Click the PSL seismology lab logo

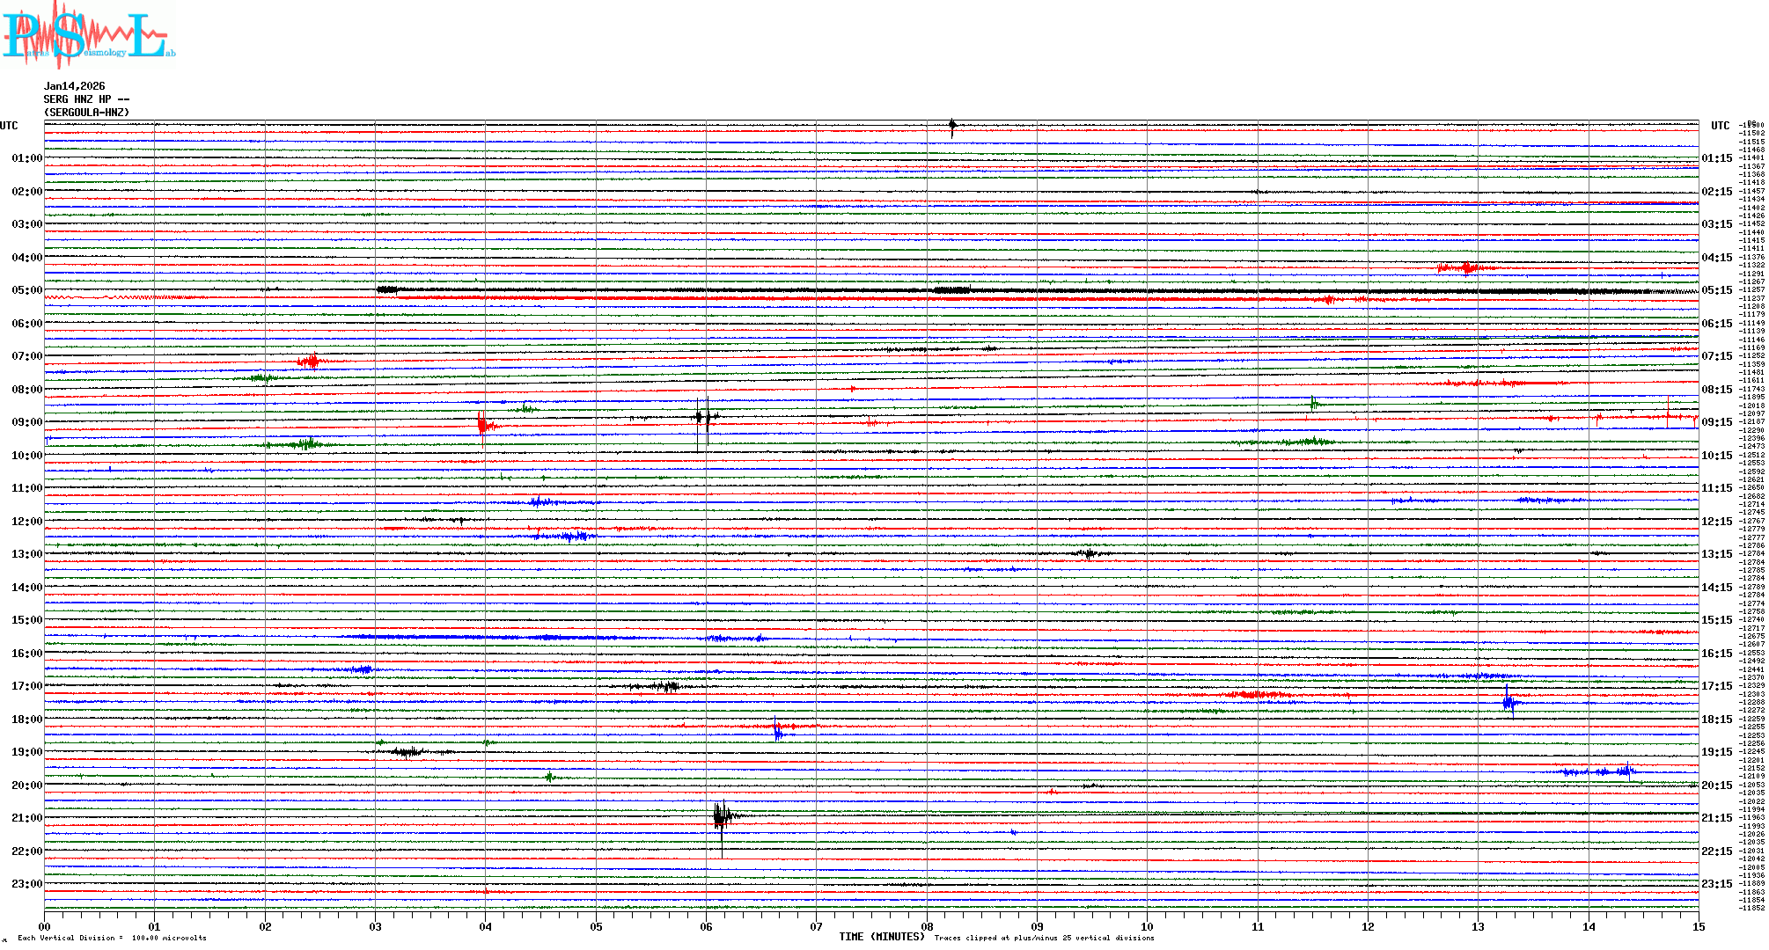pos(88,35)
